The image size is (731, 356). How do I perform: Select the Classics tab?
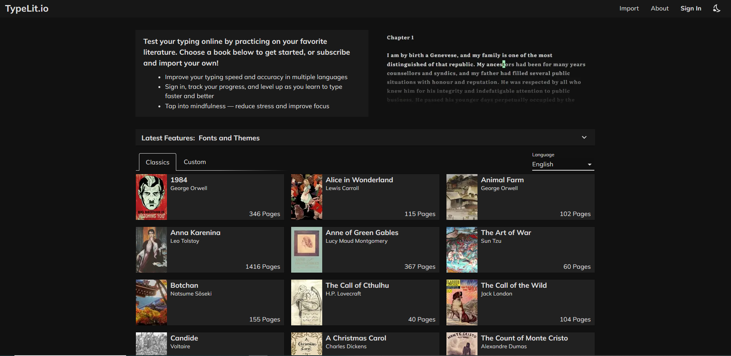click(158, 162)
